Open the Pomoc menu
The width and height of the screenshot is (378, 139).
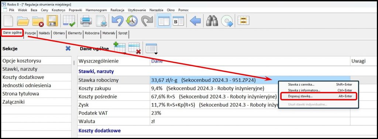click(183, 10)
